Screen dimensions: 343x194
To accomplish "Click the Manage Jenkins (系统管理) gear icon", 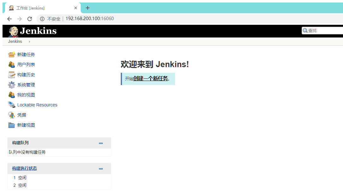I will click(x=11, y=85).
